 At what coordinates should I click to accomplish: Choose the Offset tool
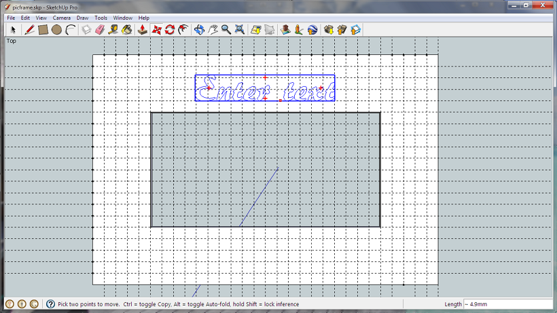click(x=183, y=30)
